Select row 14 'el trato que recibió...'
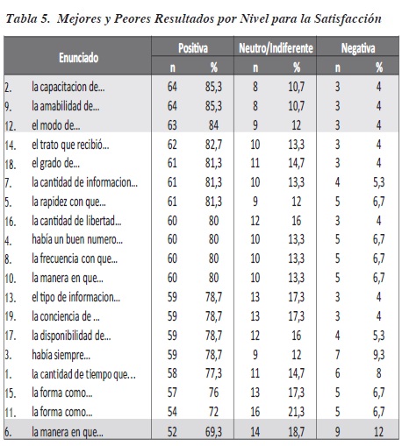Viewport: 402px width, 446px height. coord(201,145)
